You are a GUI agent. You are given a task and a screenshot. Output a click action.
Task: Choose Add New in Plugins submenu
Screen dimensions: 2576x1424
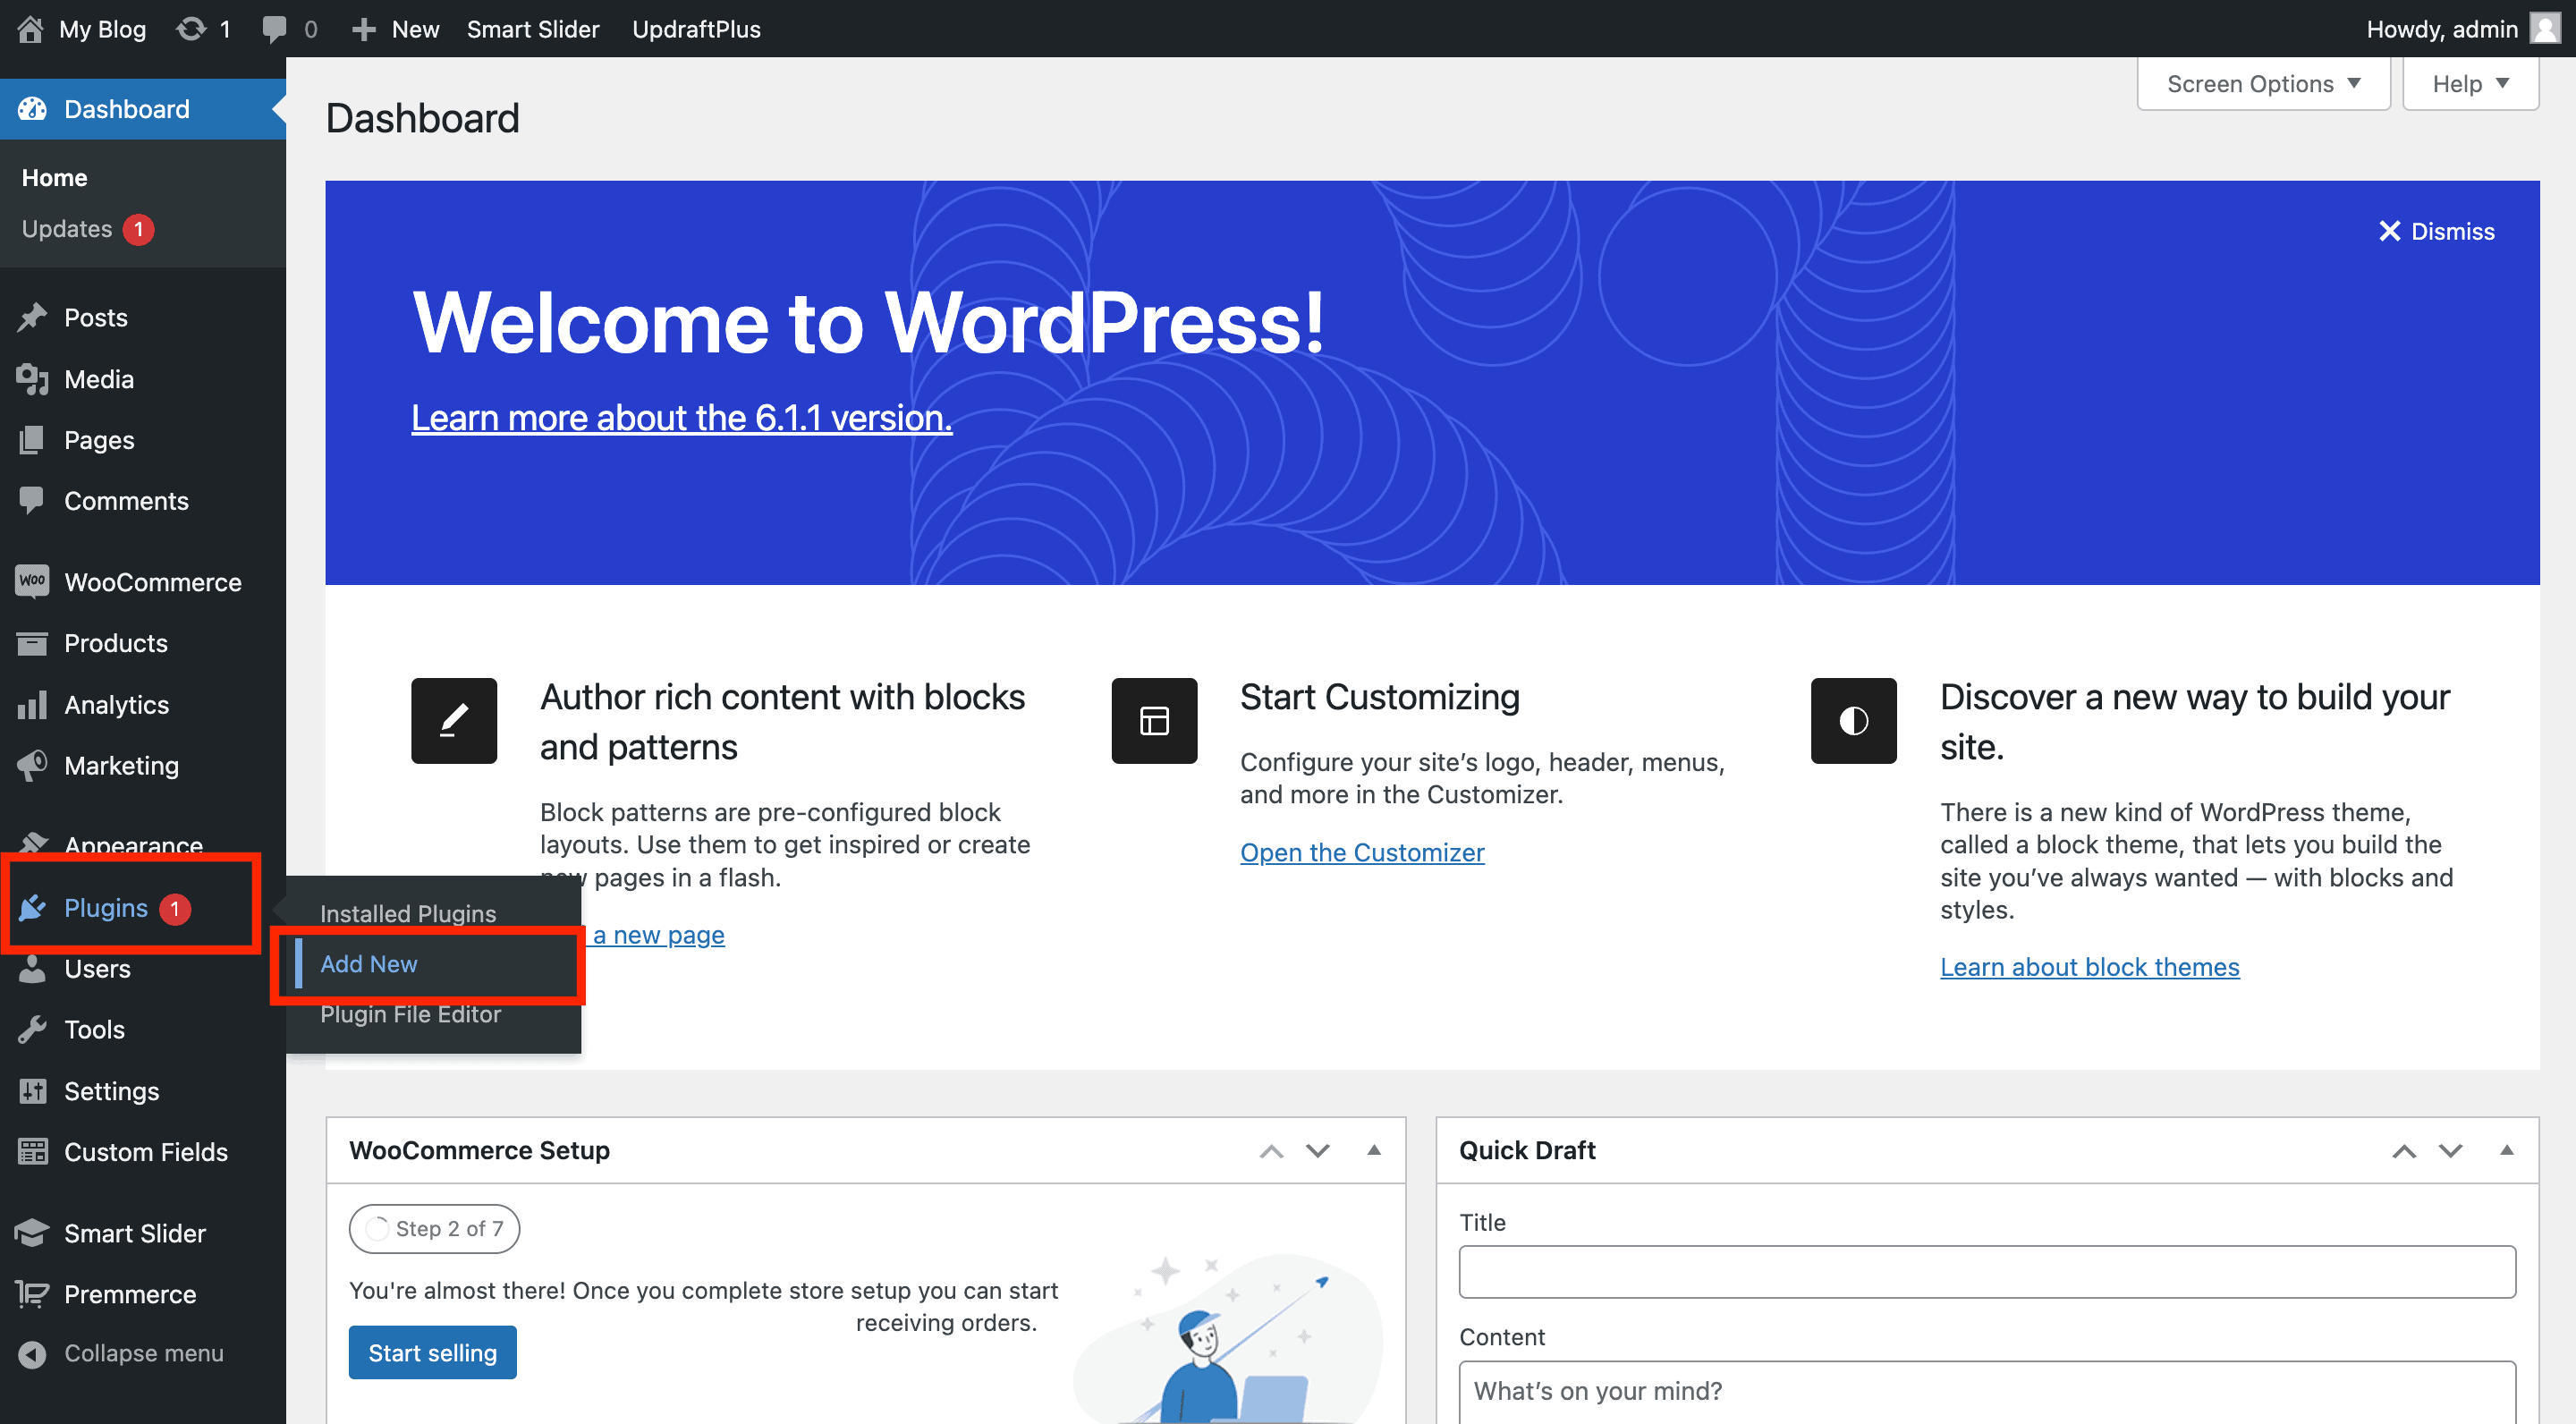(x=369, y=964)
